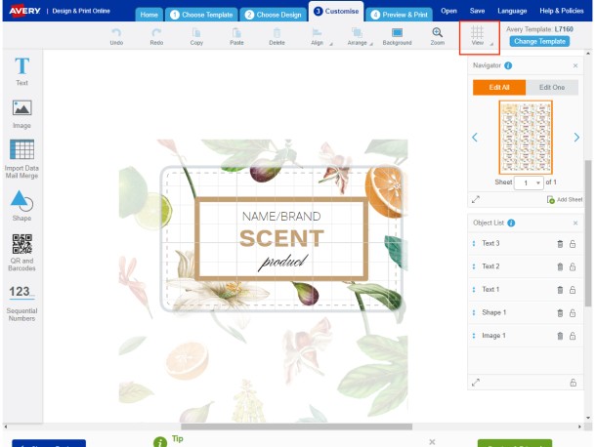Delete the Shape 1 object
Image resolution: width=596 pixels, height=447 pixels.
click(560, 313)
